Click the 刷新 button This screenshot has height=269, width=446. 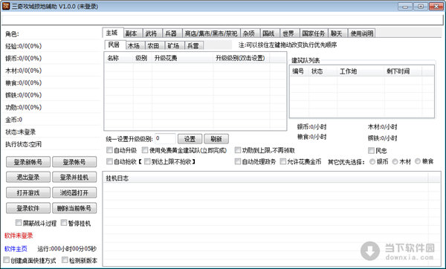216,139
